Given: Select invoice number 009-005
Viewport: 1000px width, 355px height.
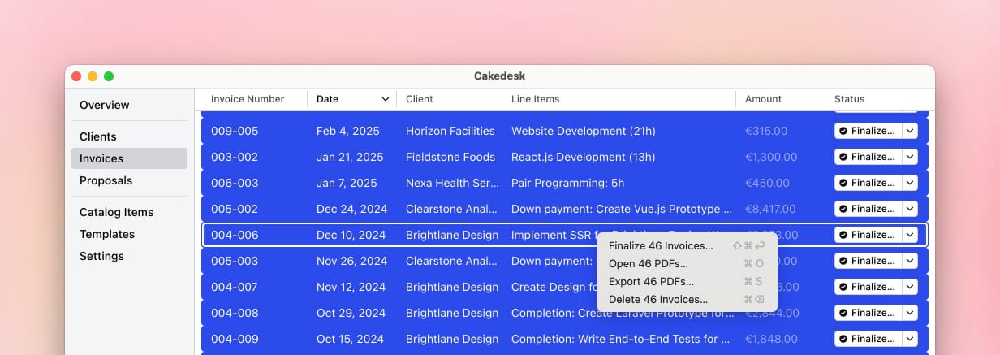Looking at the screenshot, I should [x=235, y=131].
